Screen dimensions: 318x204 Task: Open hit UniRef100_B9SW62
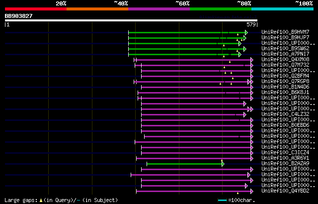[285, 48]
